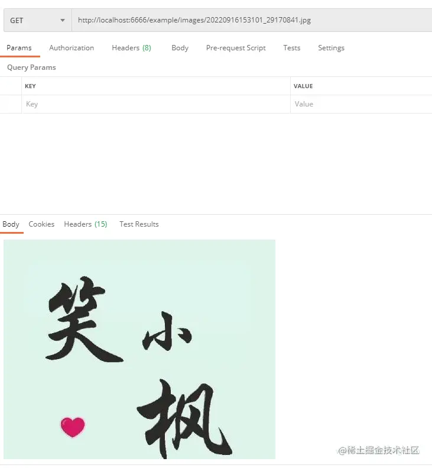Viewport: 432px width, 468px height.
Task: Open the GET method dropdown
Action: [x=38, y=20]
